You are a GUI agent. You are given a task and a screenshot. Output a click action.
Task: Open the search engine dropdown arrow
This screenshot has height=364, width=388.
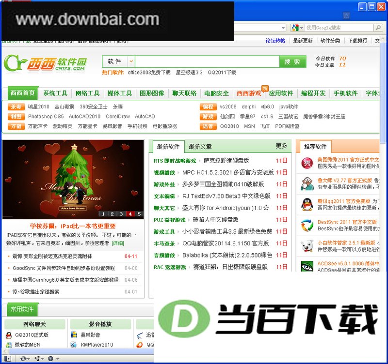(x=302, y=28)
